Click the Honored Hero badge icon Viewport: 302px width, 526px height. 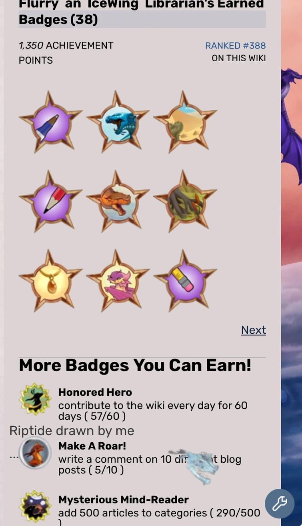35,399
